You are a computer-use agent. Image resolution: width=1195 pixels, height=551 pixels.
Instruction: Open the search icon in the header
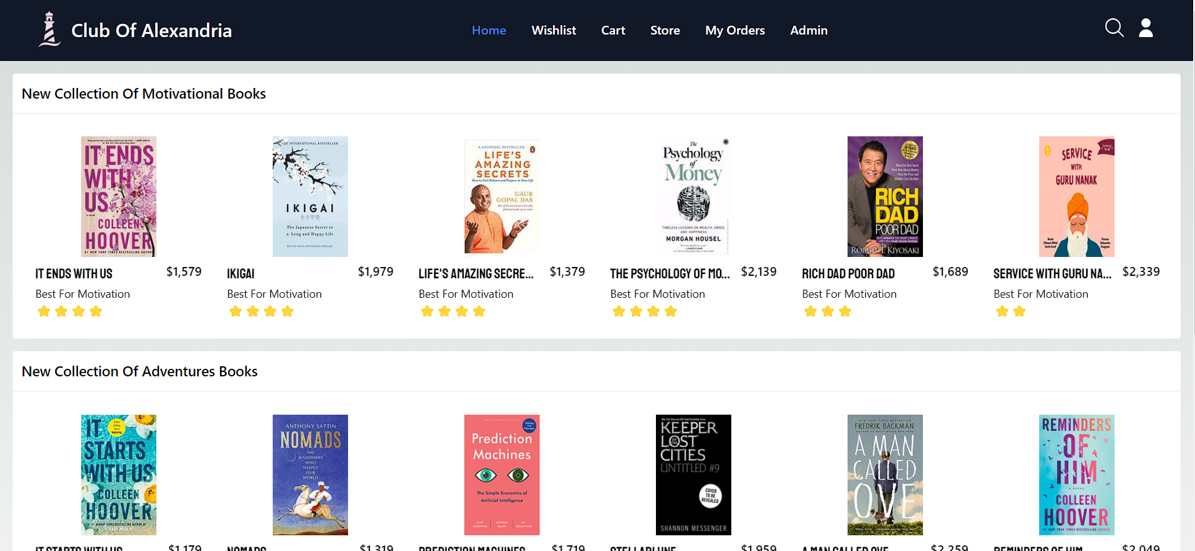click(x=1114, y=28)
